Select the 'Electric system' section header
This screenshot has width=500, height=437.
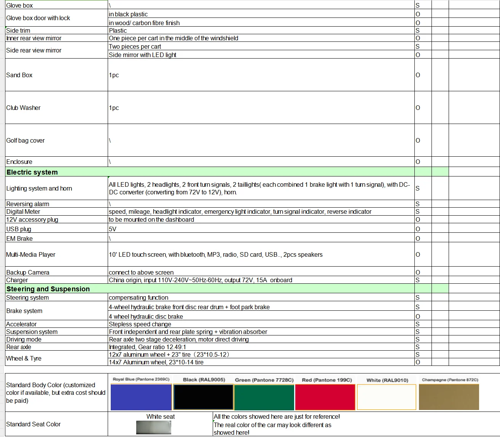pyautogui.click(x=210, y=172)
